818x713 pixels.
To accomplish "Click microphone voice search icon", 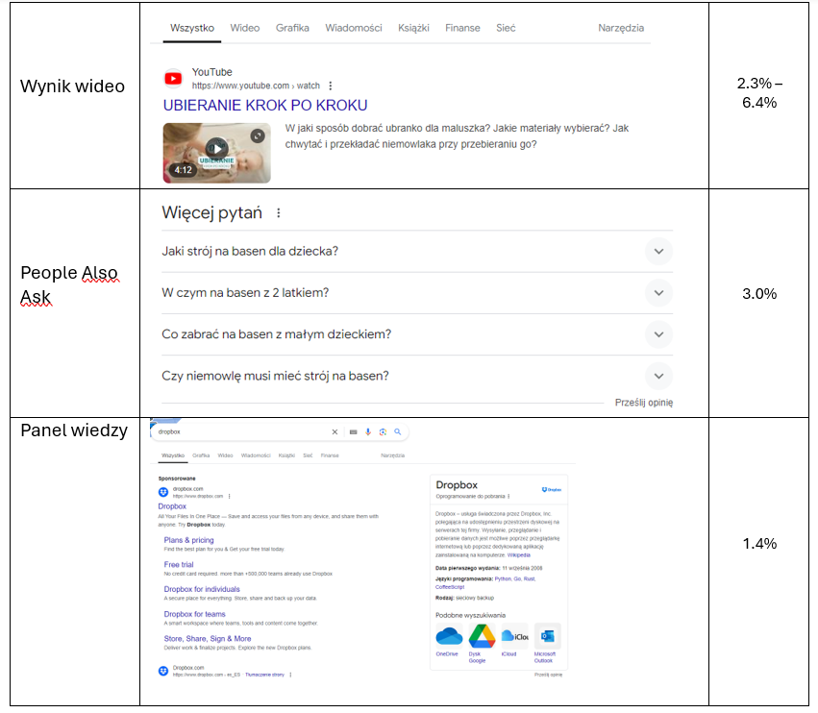I will click(x=367, y=432).
